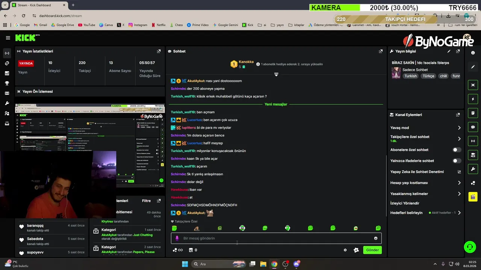481x270 pixels.
Task: Toggle Yalnızca ifadelerle sohbet switch
Action: (x=457, y=161)
